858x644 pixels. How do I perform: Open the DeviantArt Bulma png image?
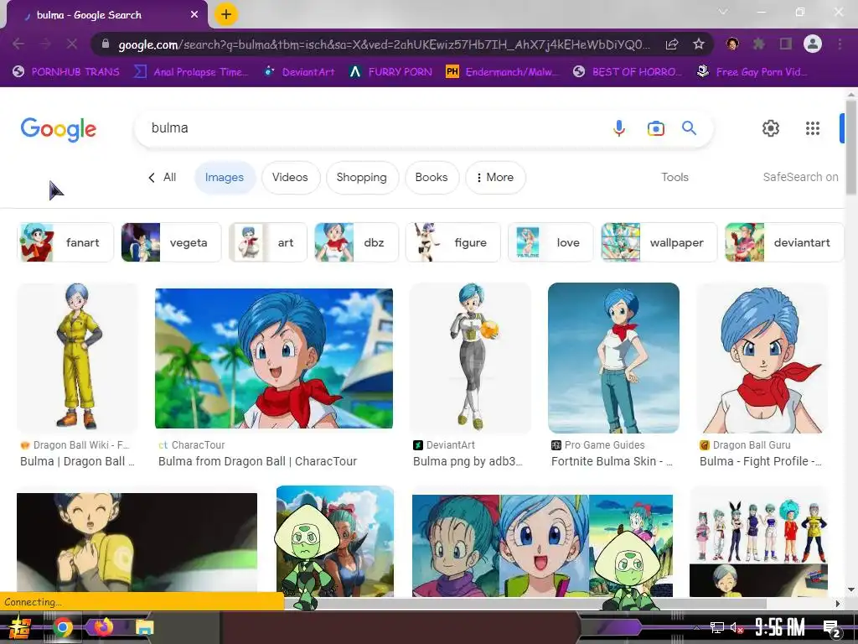click(x=471, y=357)
